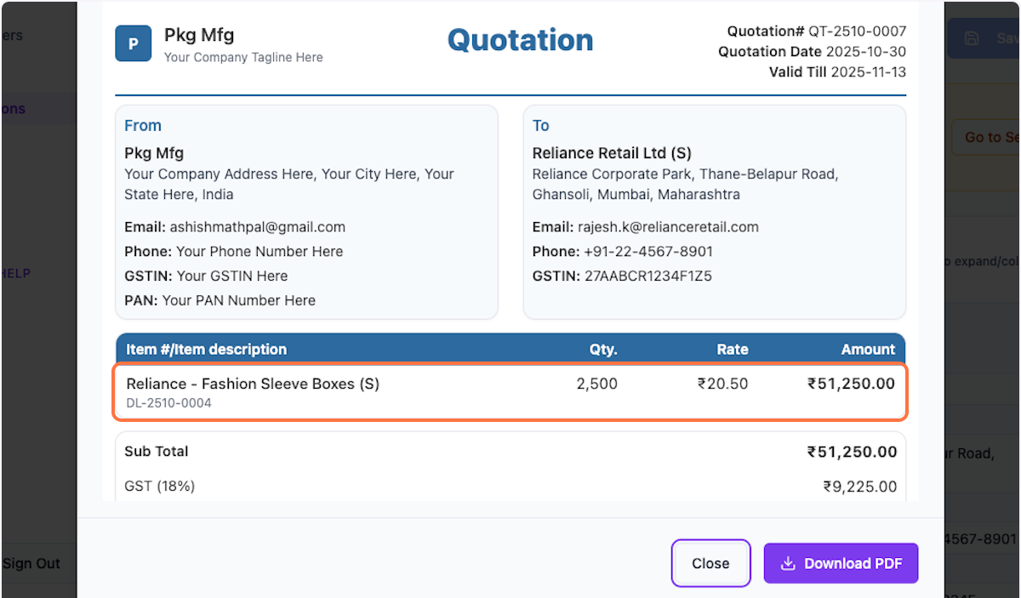Click the Go to button behind the modal
Screen dimensions: 1021x598
tap(989, 137)
